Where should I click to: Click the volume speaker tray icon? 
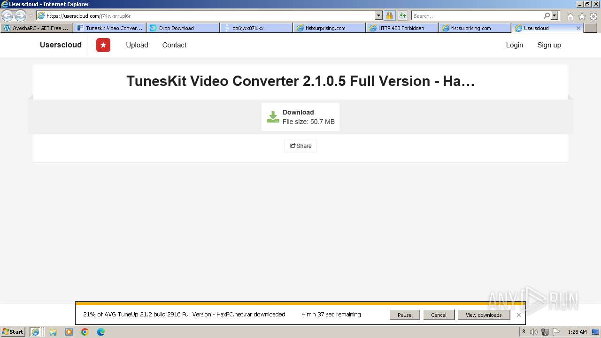pos(534,332)
